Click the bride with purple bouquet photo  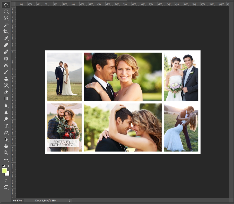181,77
